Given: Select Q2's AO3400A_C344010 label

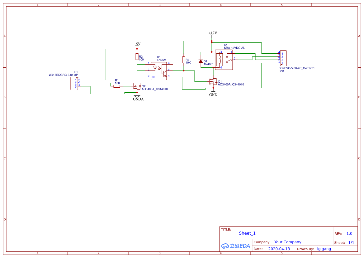Looking at the screenshot, I should click(x=155, y=89).
